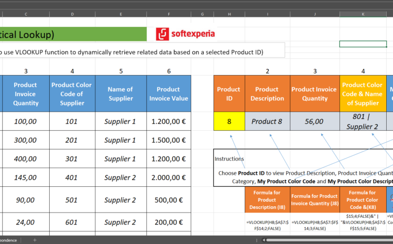This screenshot has width=393, height=244.
Task: Select quantity cell '90,00'
Action: (x=26, y=200)
